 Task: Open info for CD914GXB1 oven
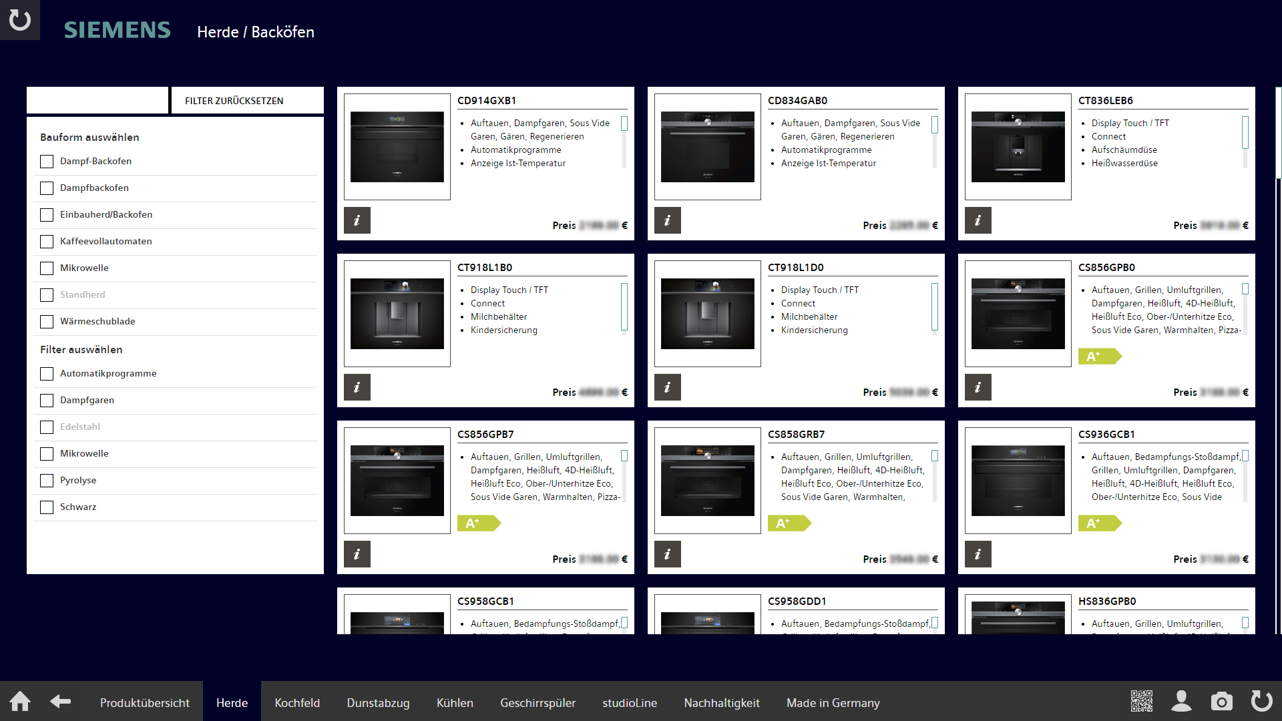pyautogui.click(x=357, y=220)
